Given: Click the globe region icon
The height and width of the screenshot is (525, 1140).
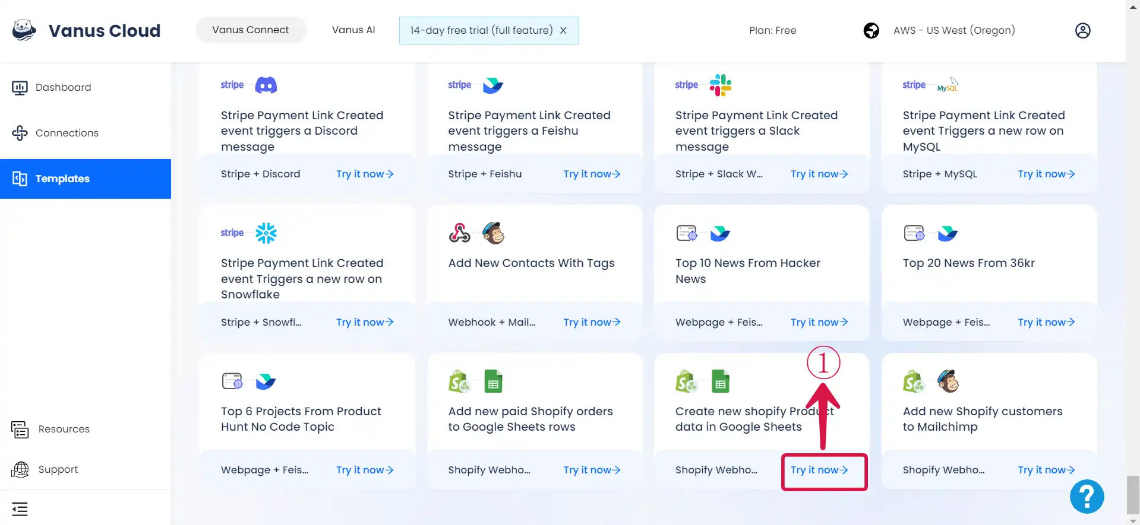Looking at the screenshot, I should (871, 30).
